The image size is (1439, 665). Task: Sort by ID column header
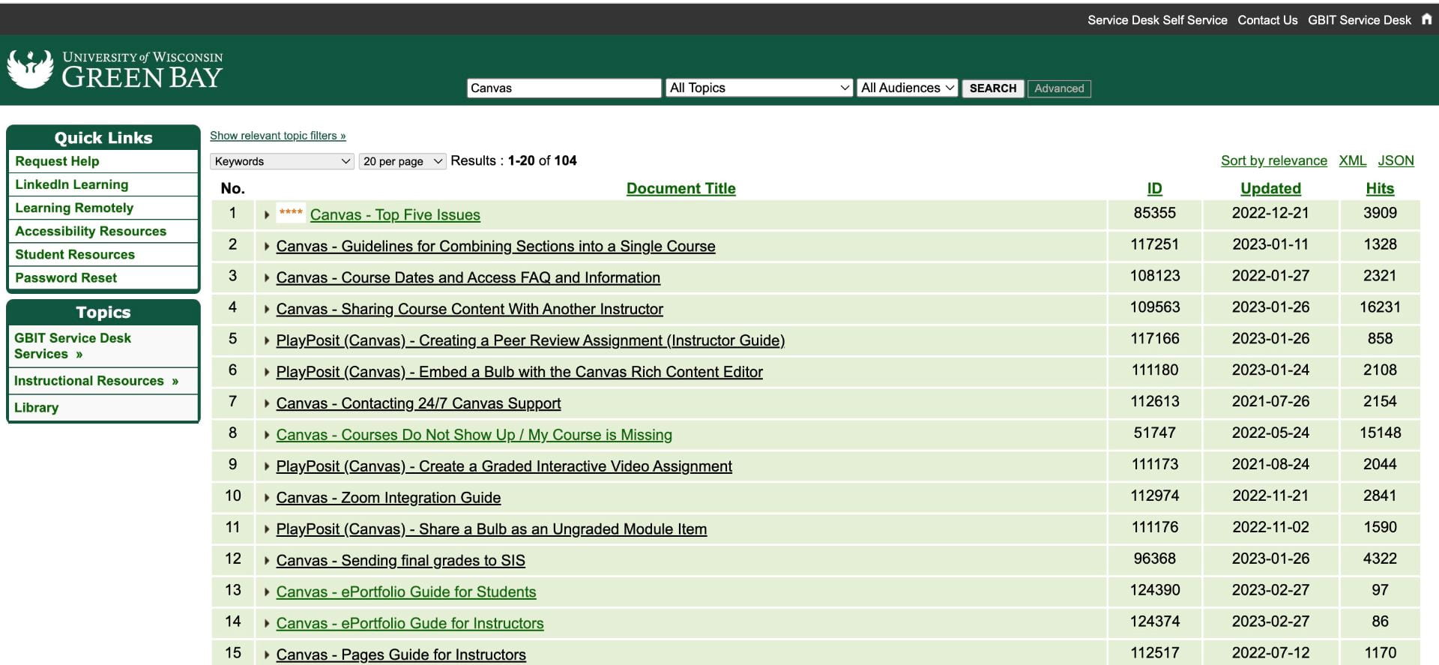(x=1154, y=189)
